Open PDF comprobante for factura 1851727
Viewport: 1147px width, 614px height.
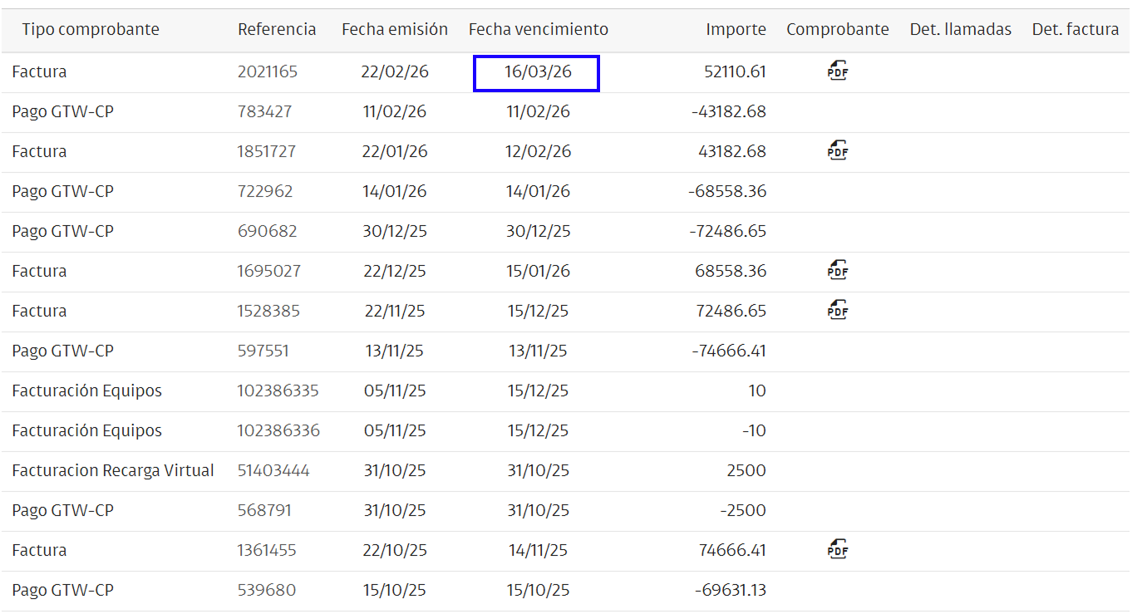tap(837, 151)
